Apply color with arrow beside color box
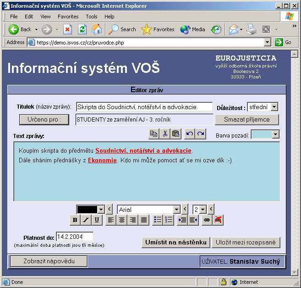Viewport: 301px width, 288px height. [x=109, y=209]
